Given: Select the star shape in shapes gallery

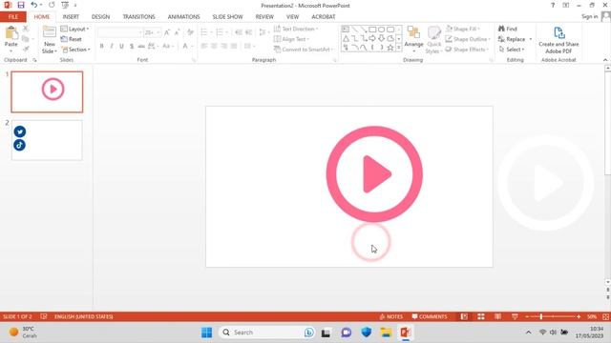Looking at the screenshot, I should (x=390, y=48).
